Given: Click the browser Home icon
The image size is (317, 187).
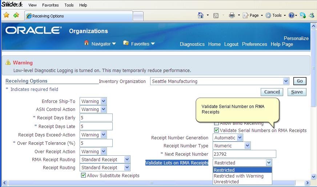Looking at the screenshot, I should point(201,15).
